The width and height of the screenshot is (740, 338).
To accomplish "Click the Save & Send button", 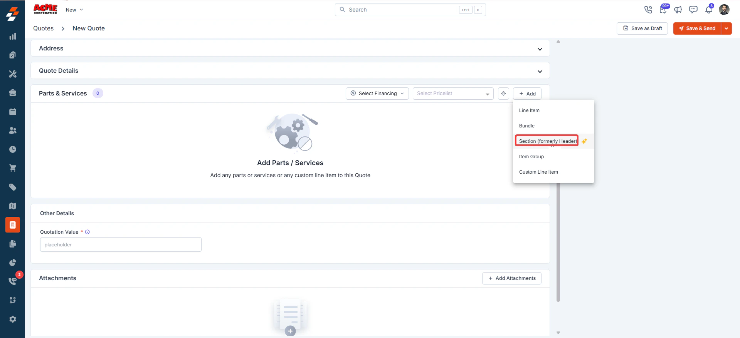I will 697,28.
